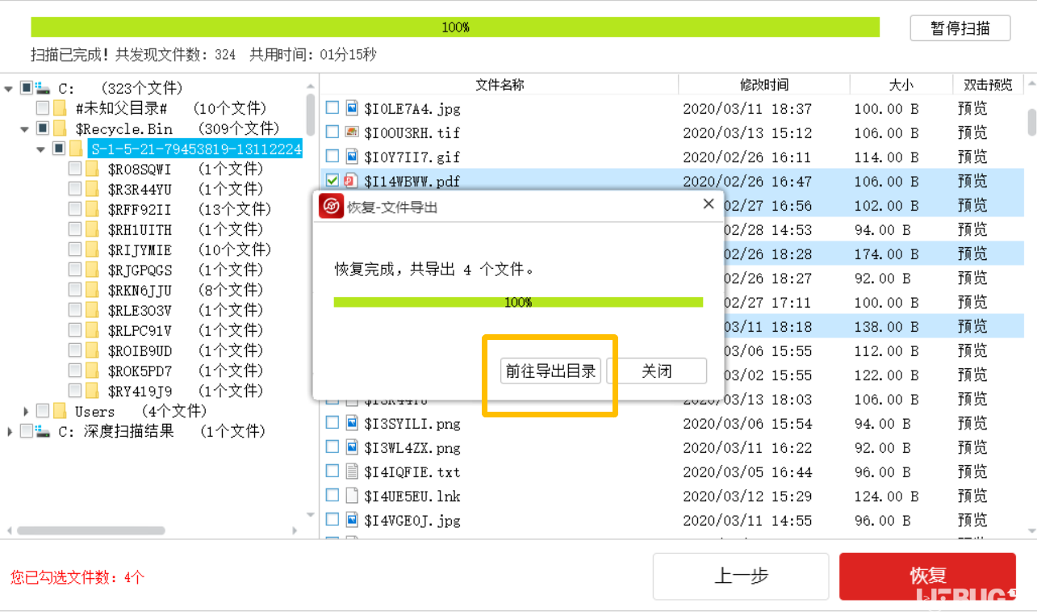Click the green progress bar in the dialog
Image resolution: width=1037 pixels, height=616 pixels.
[x=517, y=301]
